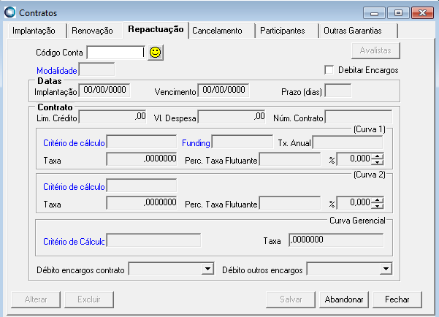Click the Curva 2 Critério de cálculo label
The width and height of the screenshot is (439, 317).
(x=74, y=187)
